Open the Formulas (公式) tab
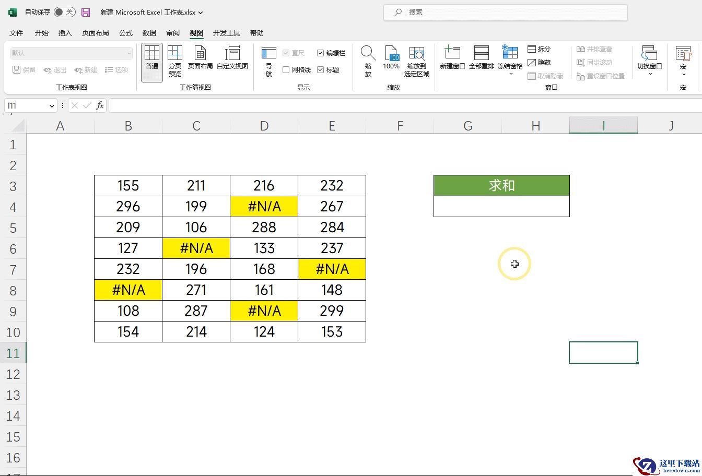 126,33
